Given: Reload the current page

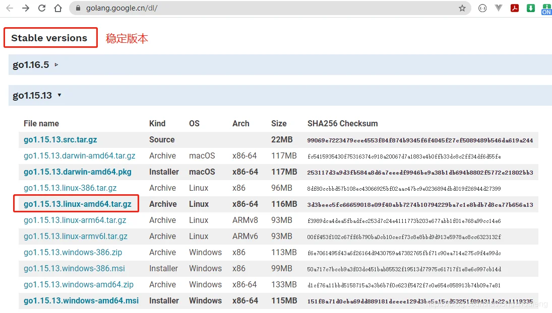Looking at the screenshot, I should pos(42,9).
